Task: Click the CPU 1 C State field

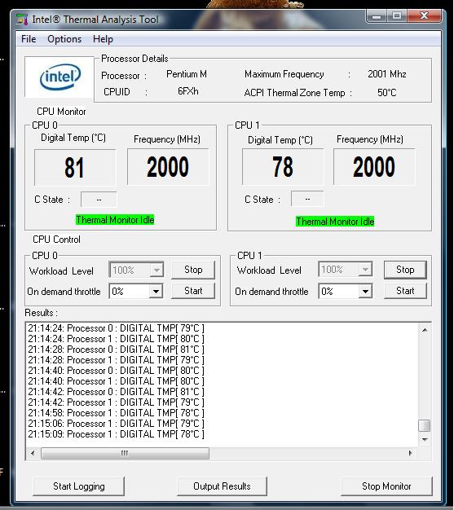Action: (x=307, y=199)
